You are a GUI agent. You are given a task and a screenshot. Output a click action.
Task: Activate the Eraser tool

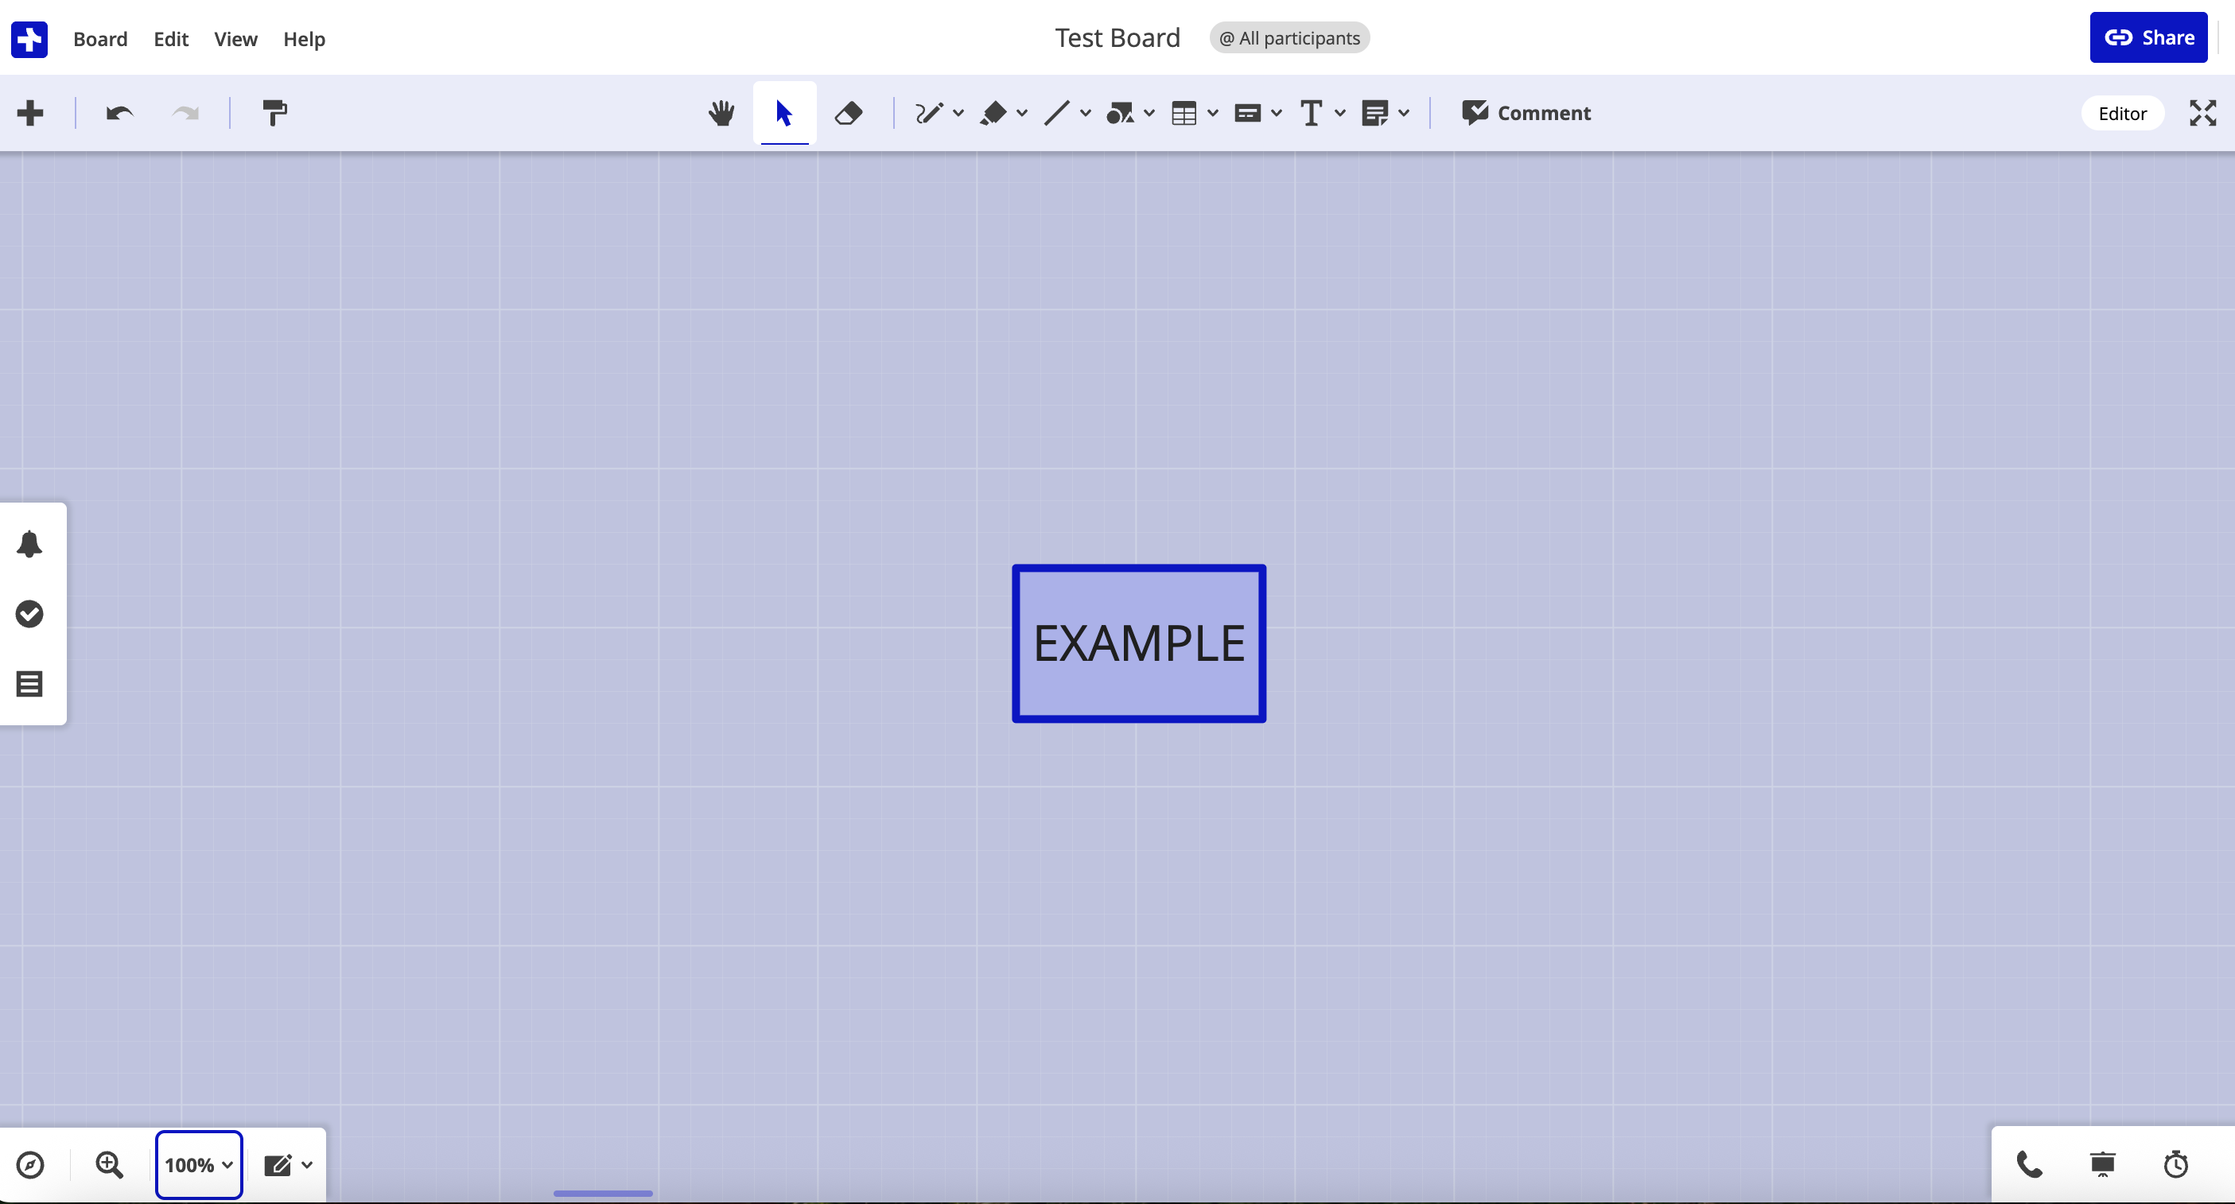click(x=848, y=113)
